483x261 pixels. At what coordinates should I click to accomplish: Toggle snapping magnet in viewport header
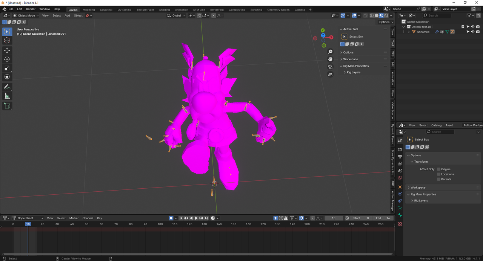pos(199,15)
